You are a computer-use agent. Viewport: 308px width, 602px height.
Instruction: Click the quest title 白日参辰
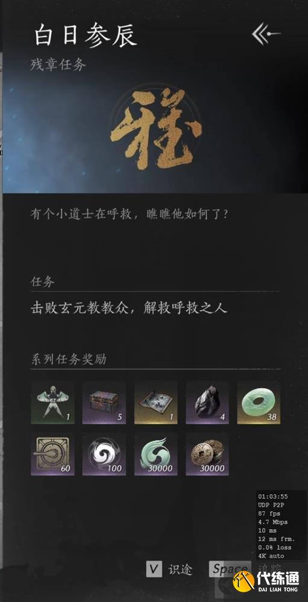86,36
